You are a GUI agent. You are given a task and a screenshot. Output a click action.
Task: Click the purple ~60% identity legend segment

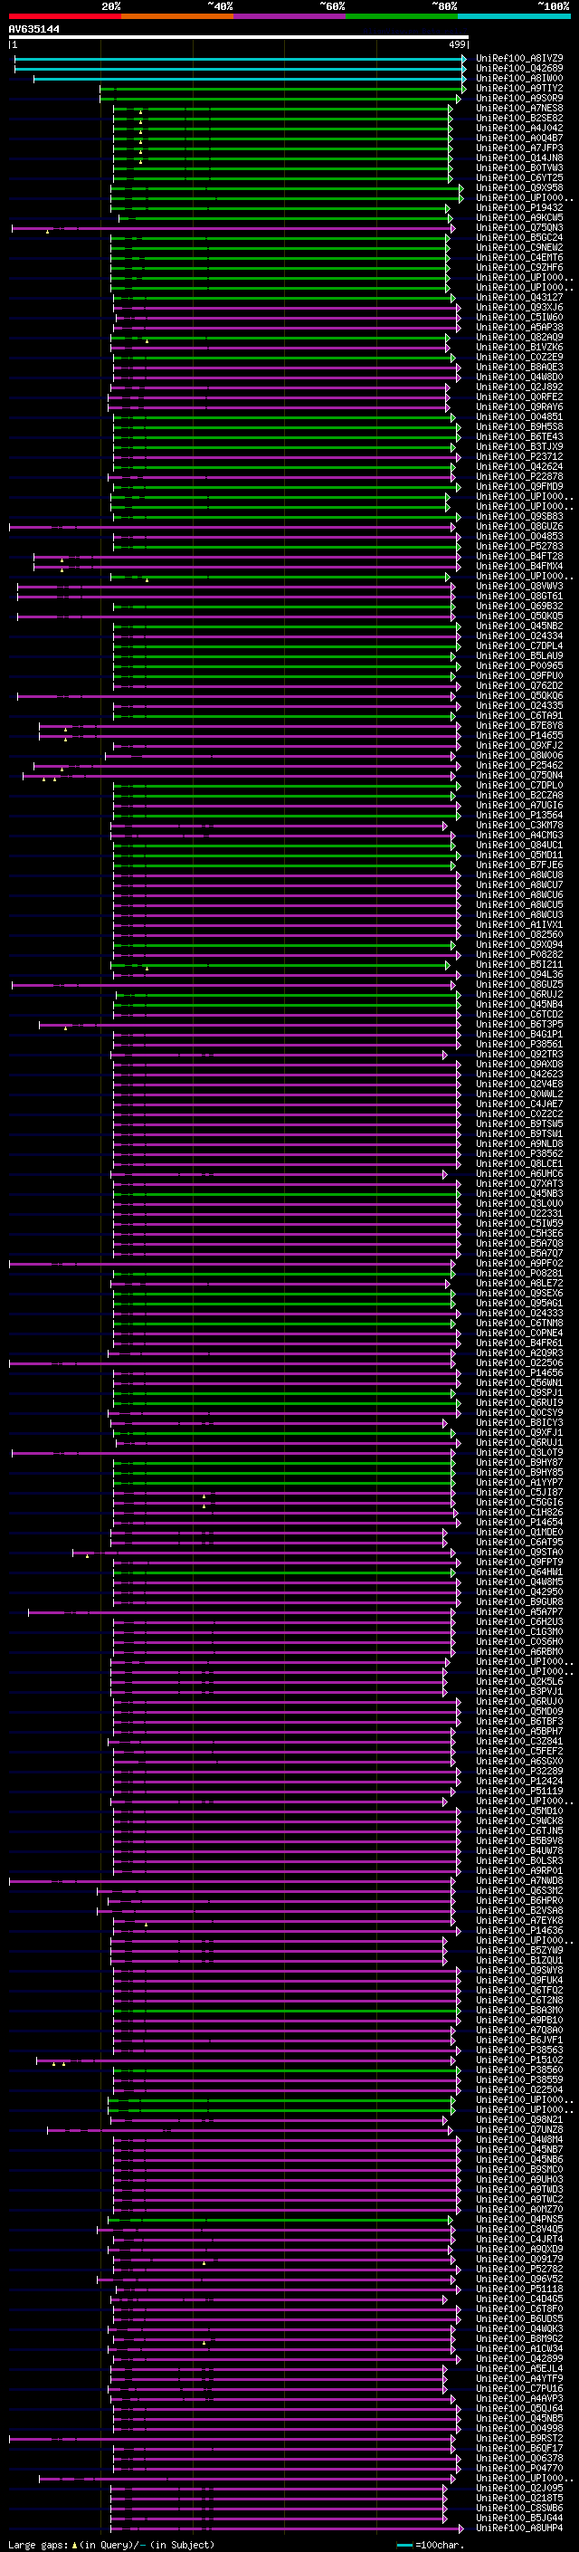pyautogui.click(x=290, y=16)
